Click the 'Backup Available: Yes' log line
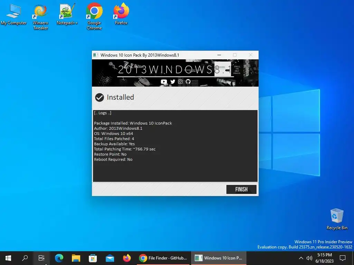 (114, 144)
